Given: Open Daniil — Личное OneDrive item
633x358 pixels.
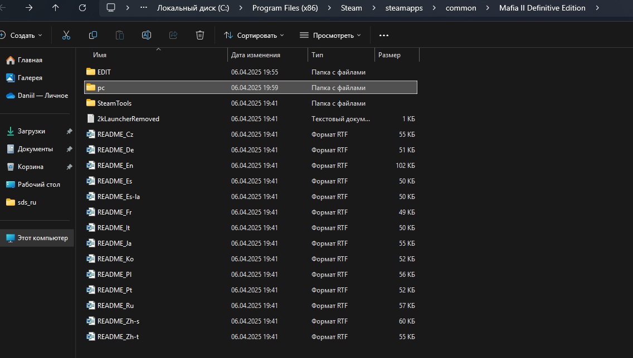Looking at the screenshot, I should point(37,96).
